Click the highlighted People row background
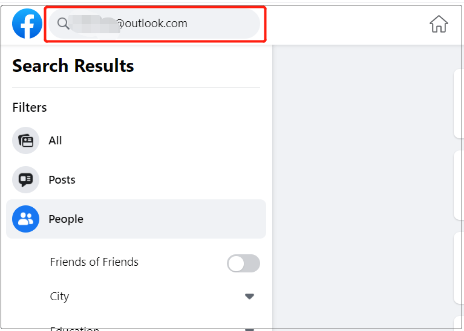464x331 pixels. pos(136,219)
